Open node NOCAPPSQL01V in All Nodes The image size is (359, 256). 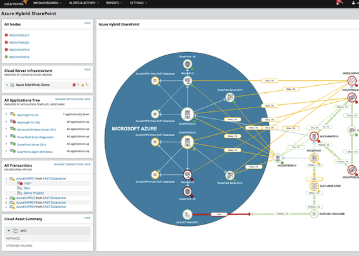pos(19,35)
